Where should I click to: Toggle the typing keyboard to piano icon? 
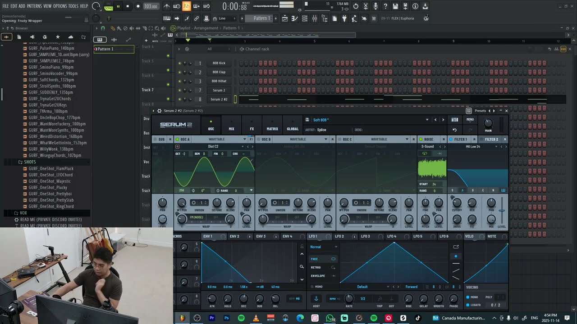click(167, 18)
